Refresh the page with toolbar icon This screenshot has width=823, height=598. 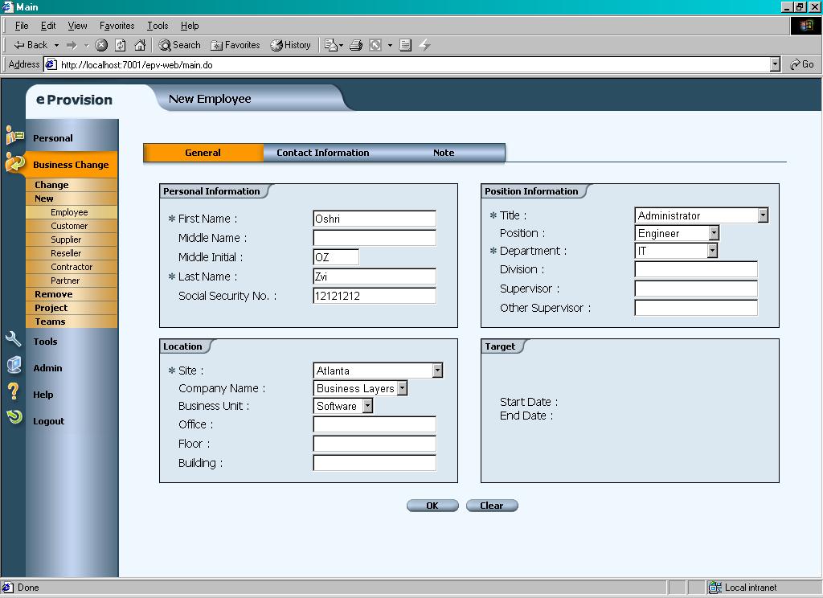pyautogui.click(x=121, y=45)
